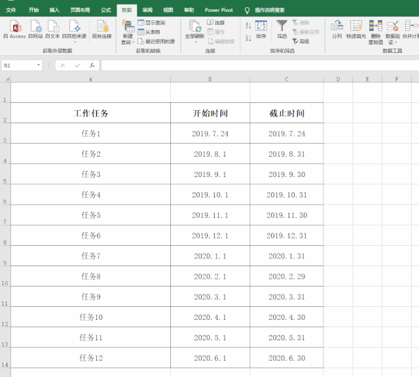Click 删除重复值 remove duplicates
The width and height of the screenshot is (419, 377).
(x=376, y=29)
